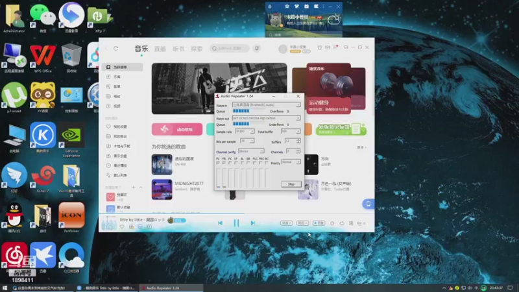Open the play queue icon in player bar
The image size is (519, 292).
[361, 223]
